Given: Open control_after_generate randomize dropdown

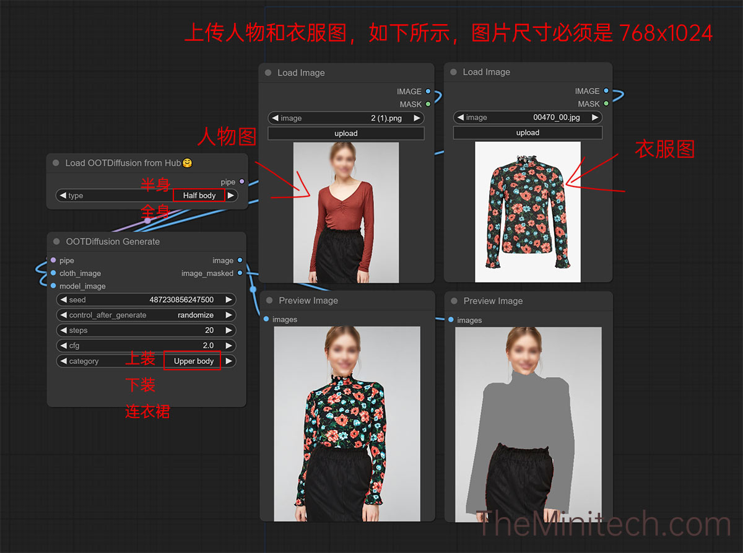Looking at the screenshot, I should 146,315.
